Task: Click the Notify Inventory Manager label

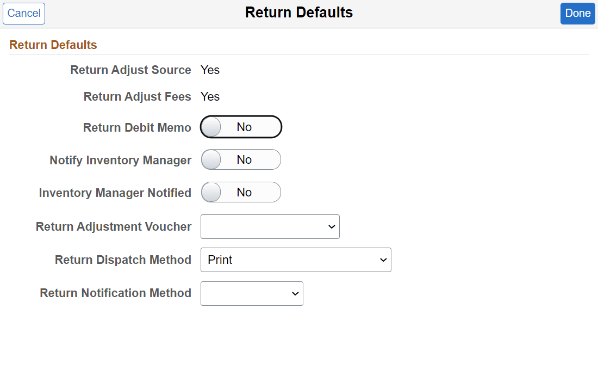Action: point(120,160)
